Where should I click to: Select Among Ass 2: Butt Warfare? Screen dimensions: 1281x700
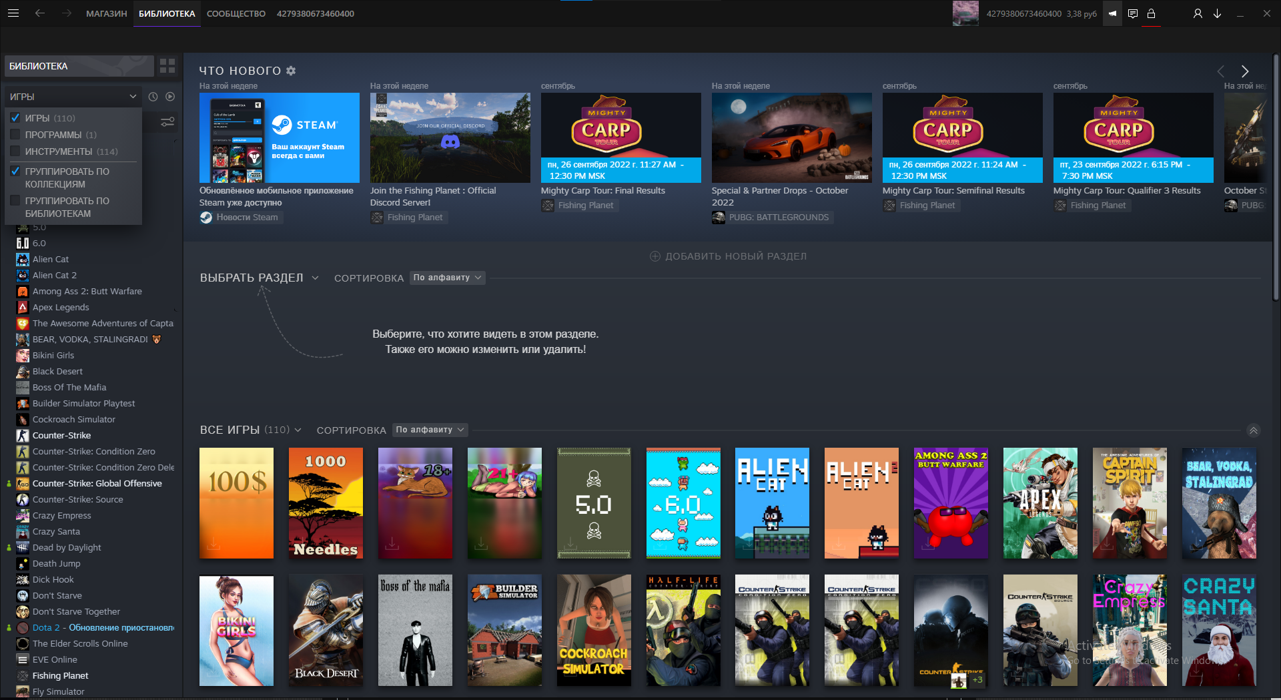point(87,291)
